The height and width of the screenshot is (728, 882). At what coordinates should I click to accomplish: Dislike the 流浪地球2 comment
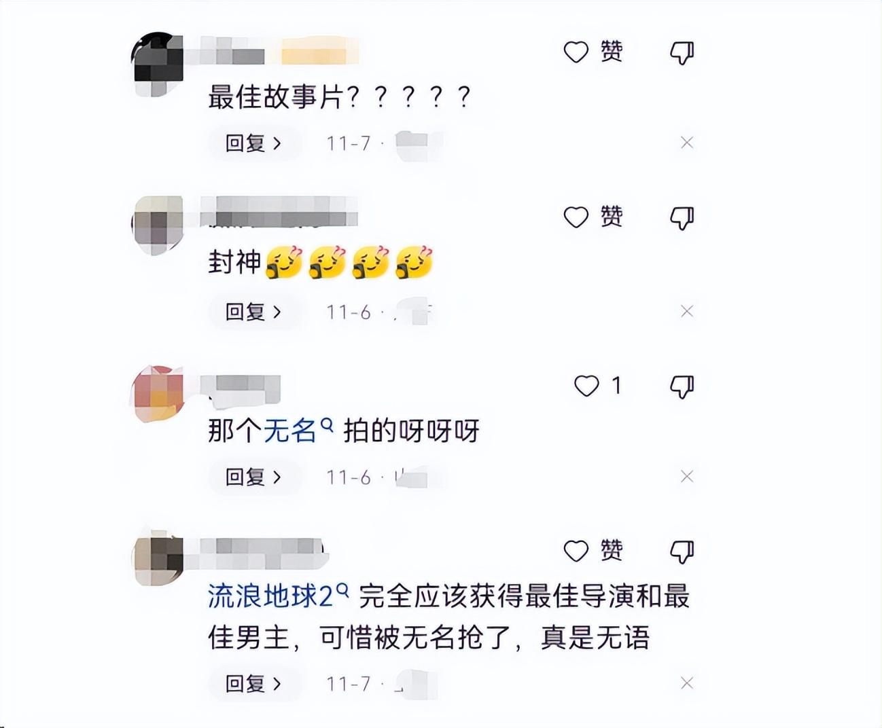pos(682,551)
